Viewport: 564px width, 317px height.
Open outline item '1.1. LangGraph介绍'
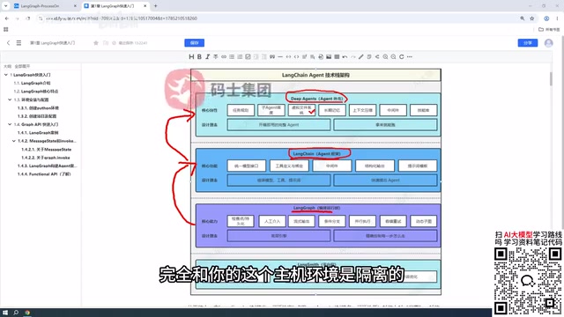[x=32, y=83]
